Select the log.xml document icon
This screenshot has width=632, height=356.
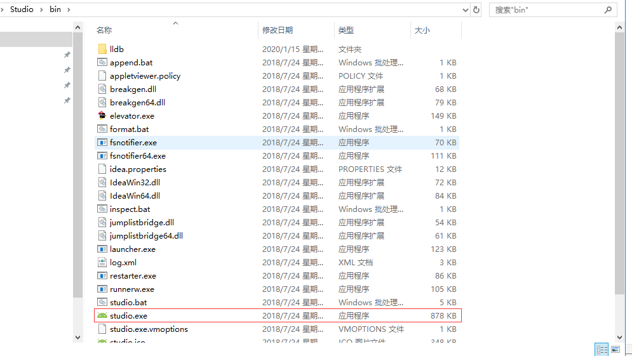(102, 263)
